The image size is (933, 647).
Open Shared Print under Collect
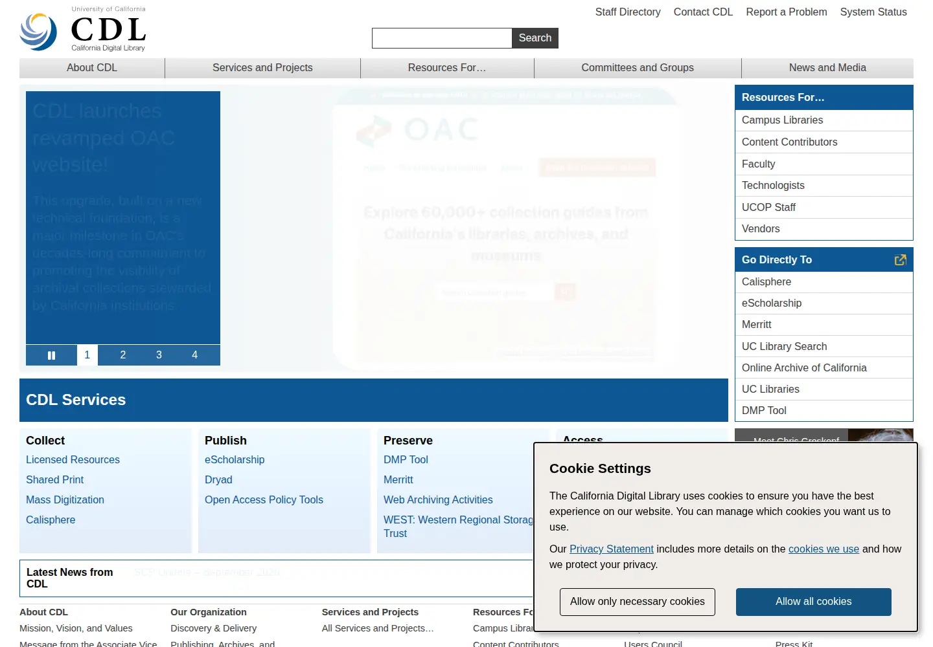(54, 480)
